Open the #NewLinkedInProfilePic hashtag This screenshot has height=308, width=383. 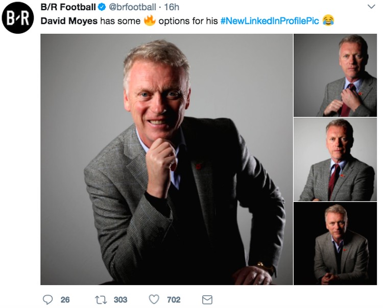[x=270, y=21]
